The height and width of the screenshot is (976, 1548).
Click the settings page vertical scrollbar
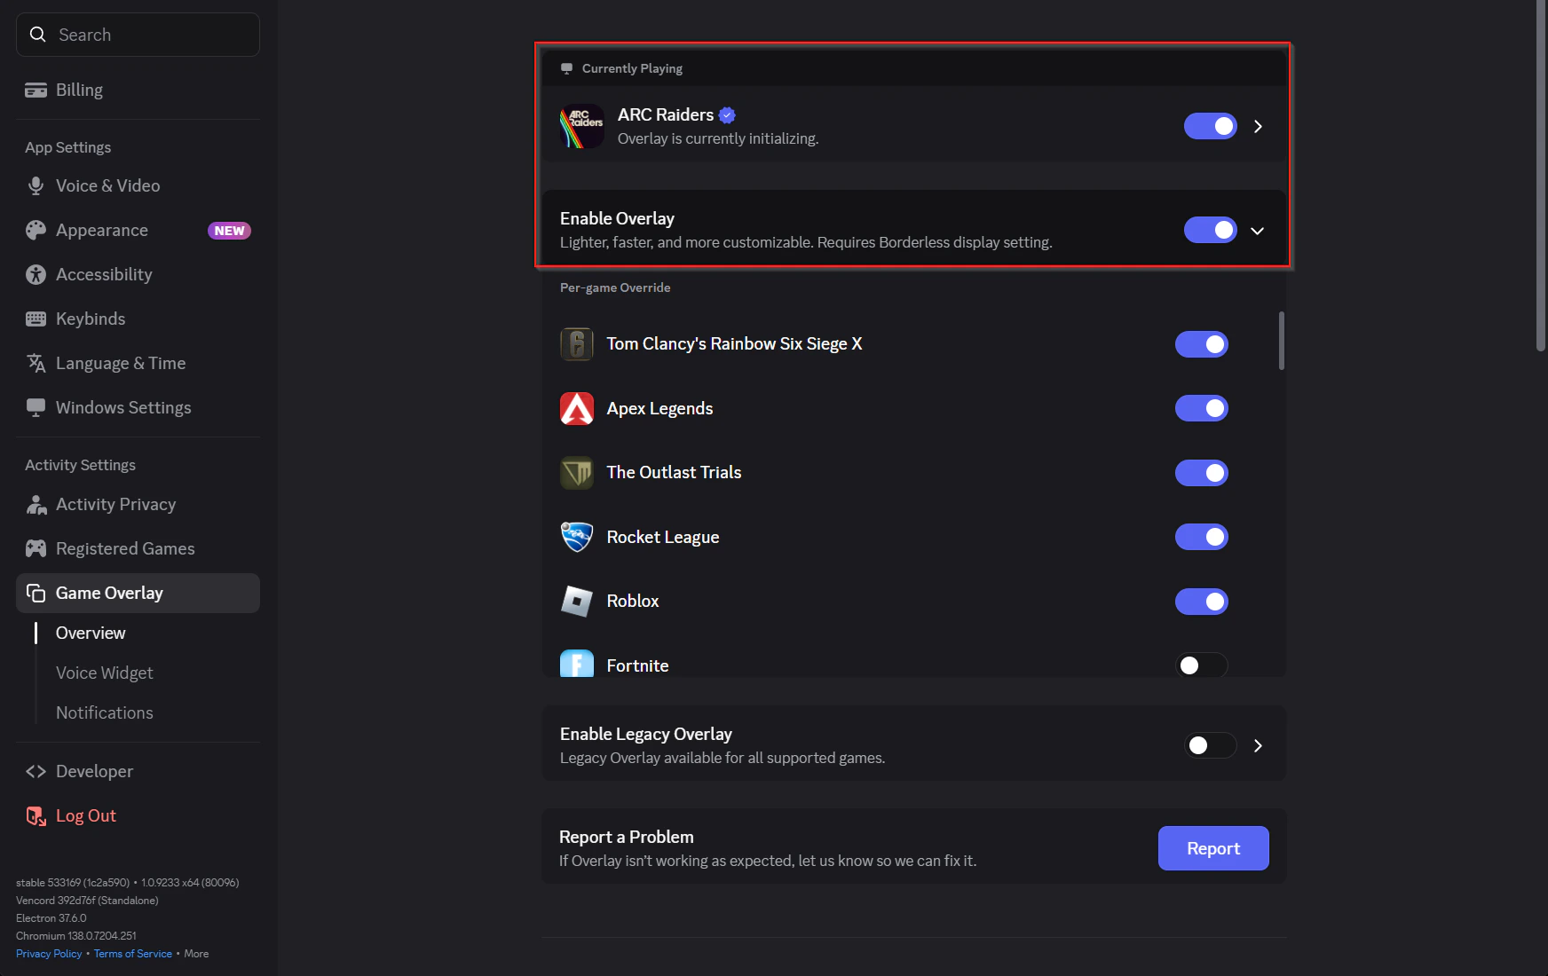[x=1541, y=176]
